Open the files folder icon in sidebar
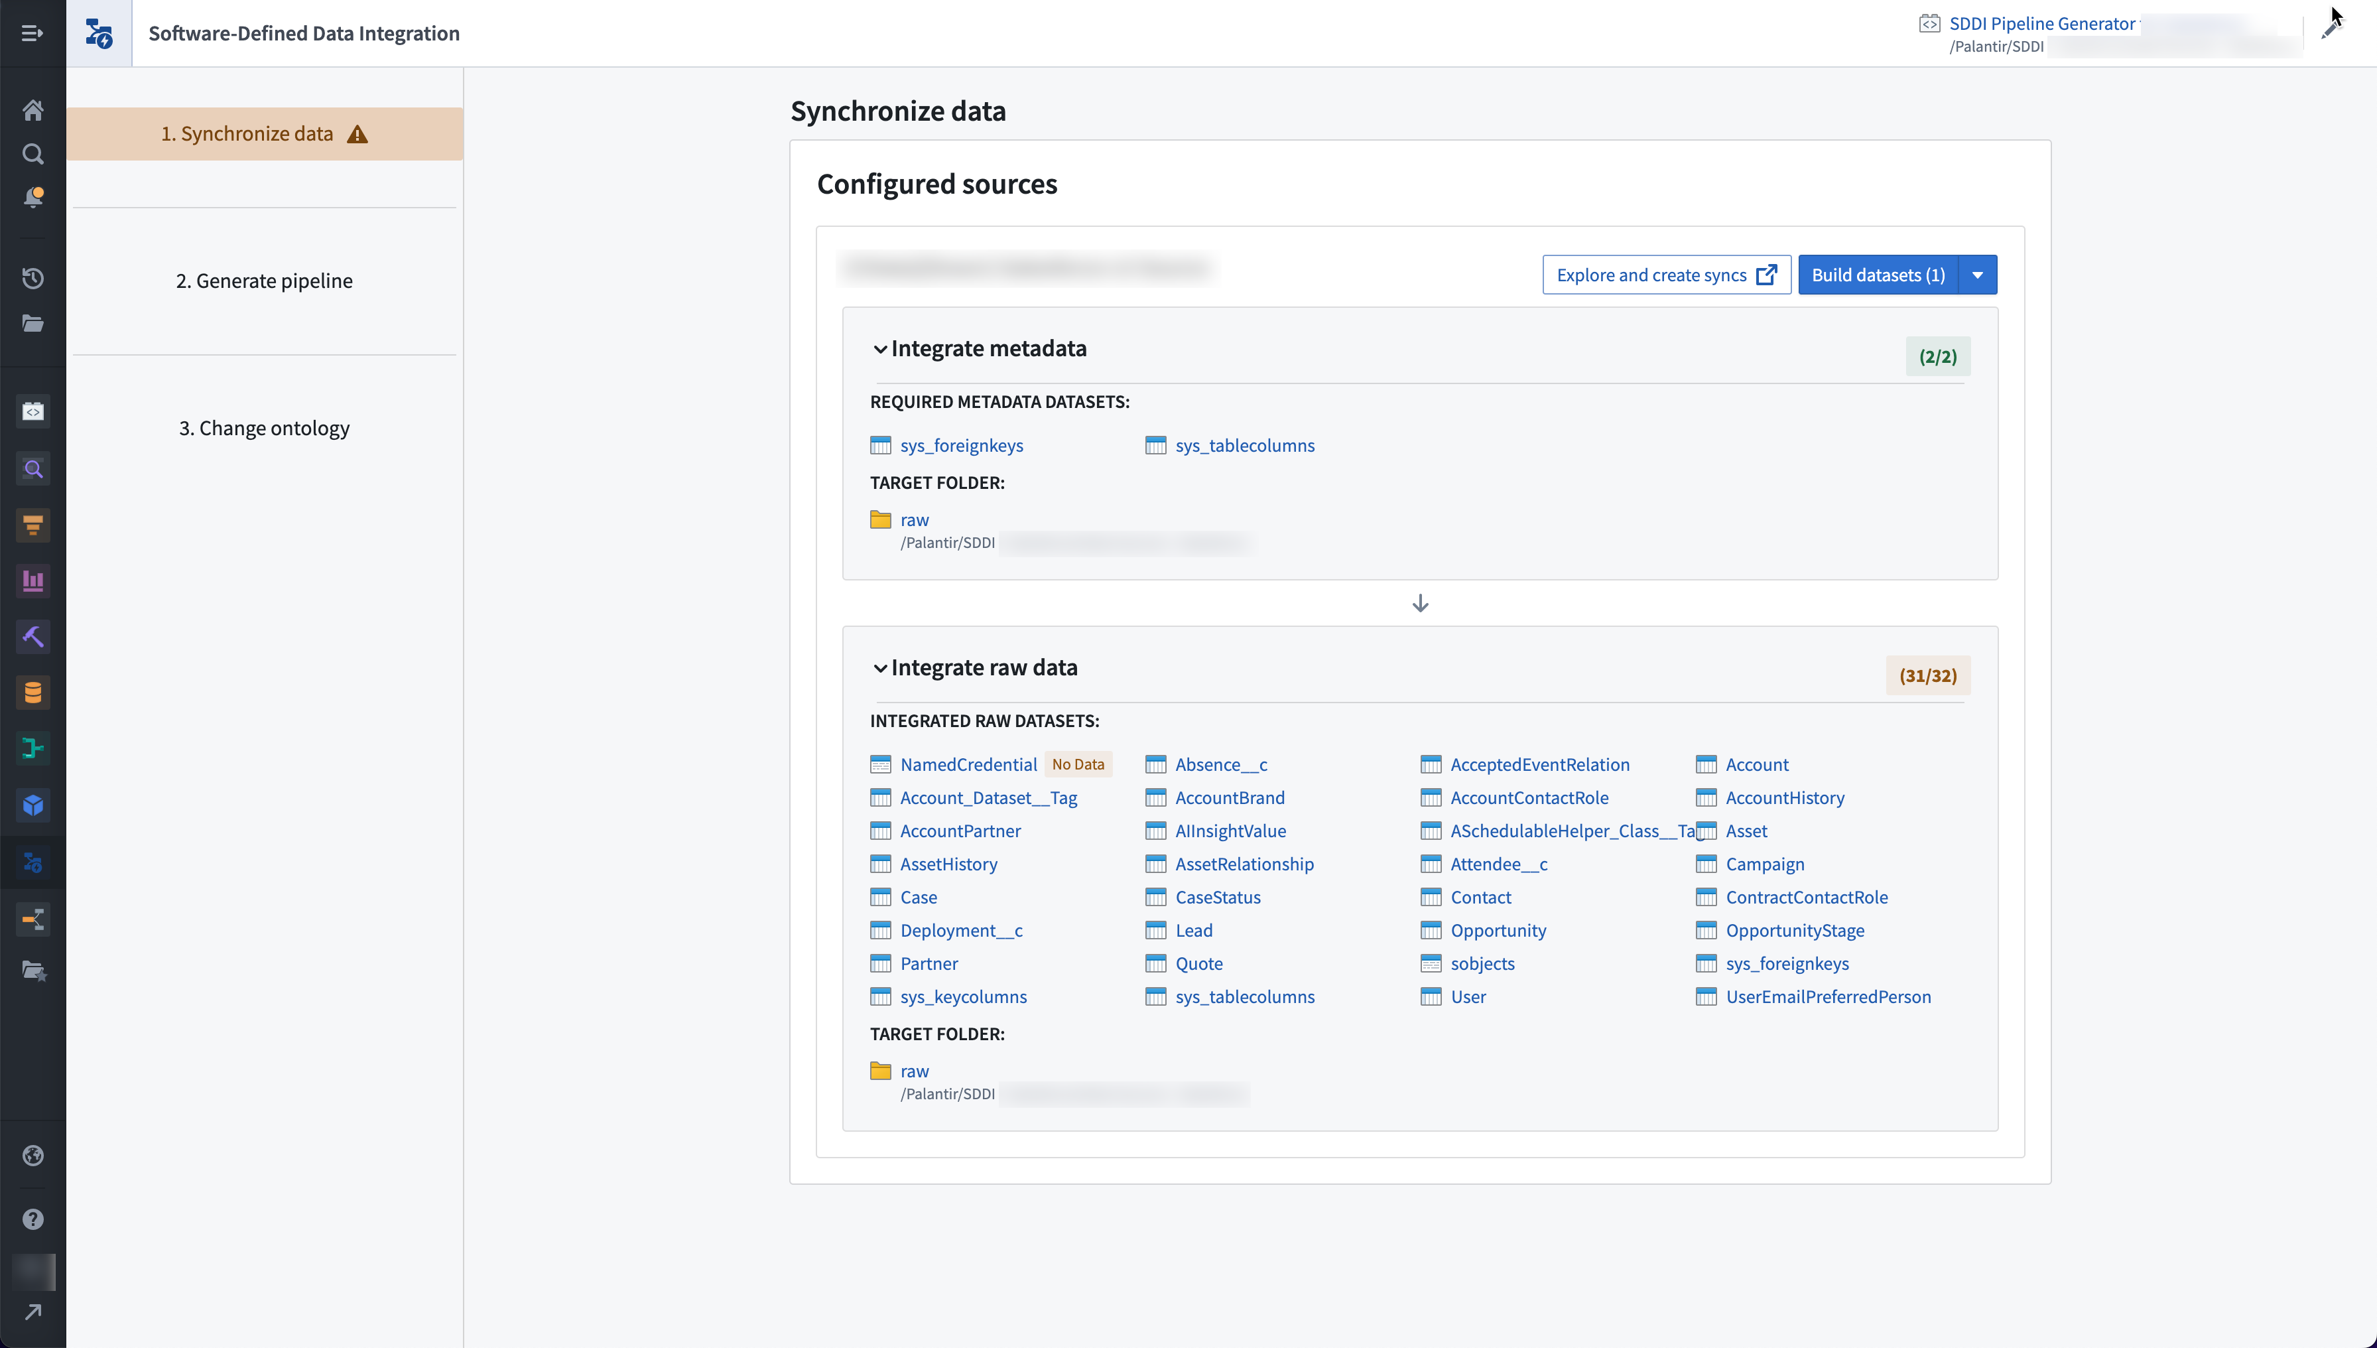 (x=32, y=323)
